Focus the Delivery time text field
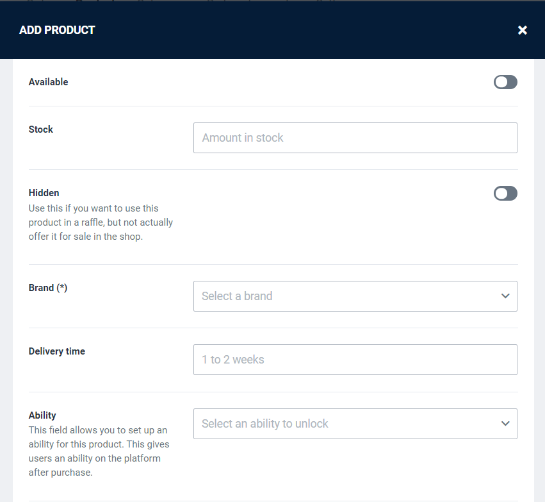Viewport: 545px width, 502px height. pyautogui.click(x=355, y=360)
